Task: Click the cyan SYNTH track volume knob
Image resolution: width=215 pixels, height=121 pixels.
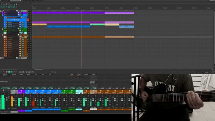Action: (x=20, y=33)
